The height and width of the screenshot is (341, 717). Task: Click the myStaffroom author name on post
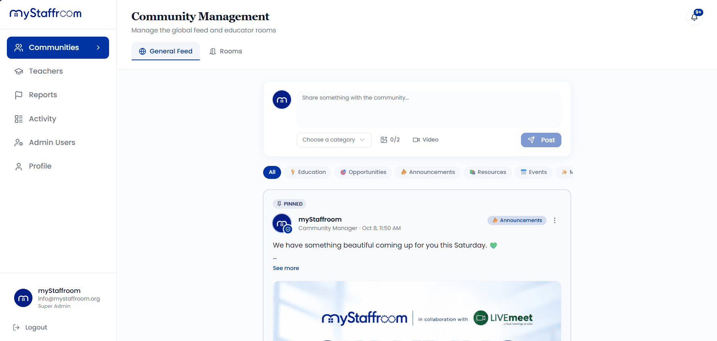pos(320,219)
